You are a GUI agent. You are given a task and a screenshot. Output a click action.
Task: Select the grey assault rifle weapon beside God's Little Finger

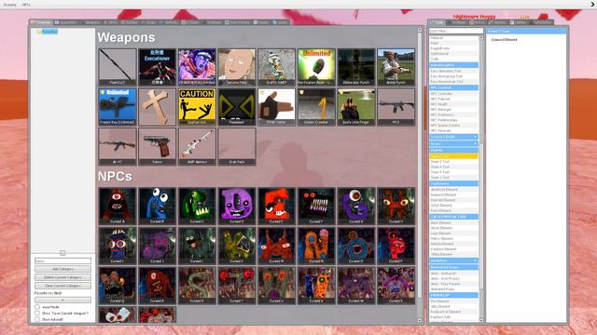(x=396, y=107)
